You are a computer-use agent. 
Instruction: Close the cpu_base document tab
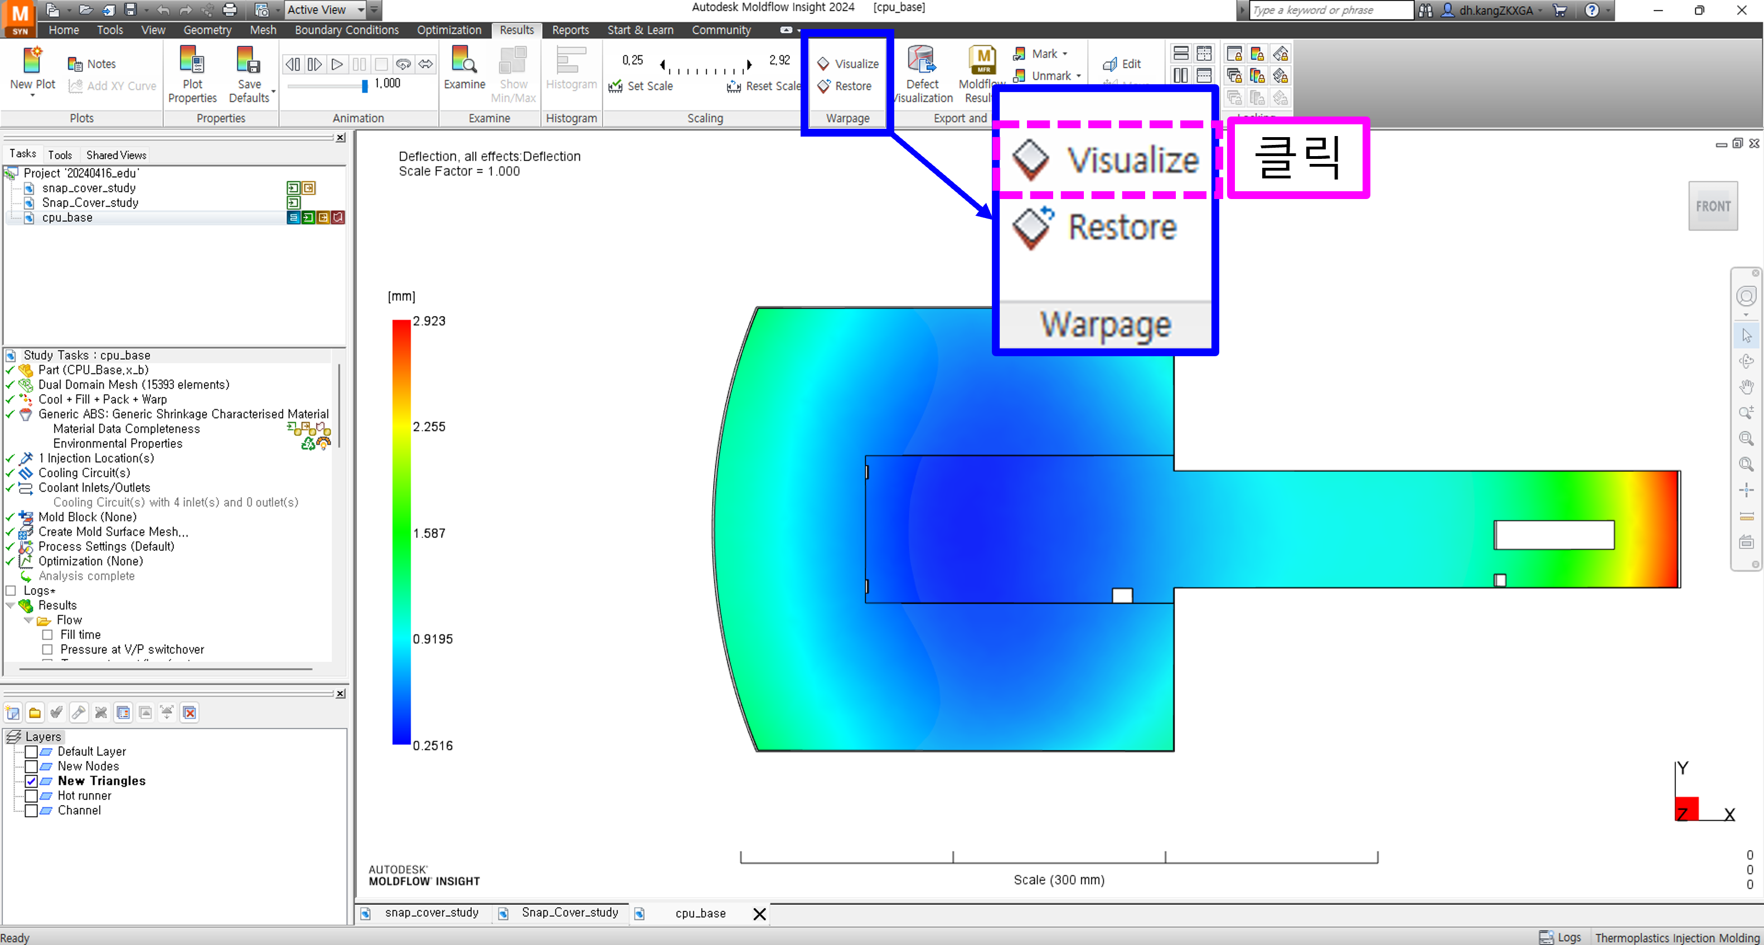tap(759, 914)
